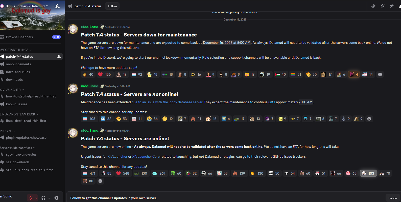Remove the highlighted reaction showing 103
Screen dimensions: 401x202
(x=368, y=173)
